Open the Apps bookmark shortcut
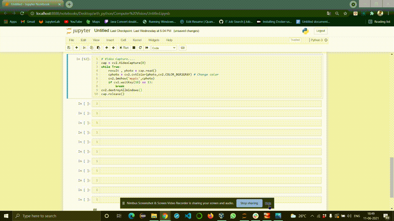 (10, 22)
